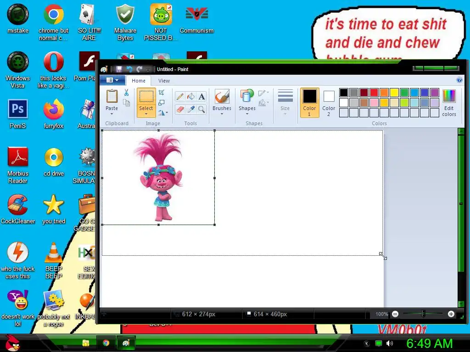Click the Poppy troll image on canvas
This screenshot has width=470, height=352.
tap(158, 178)
